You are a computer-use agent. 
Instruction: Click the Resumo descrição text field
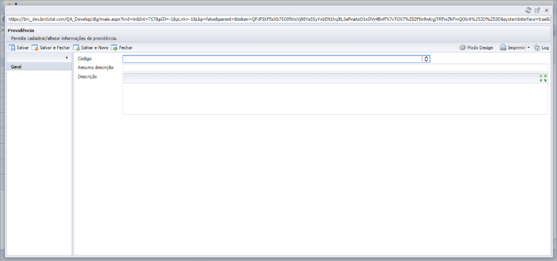pos(335,68)
